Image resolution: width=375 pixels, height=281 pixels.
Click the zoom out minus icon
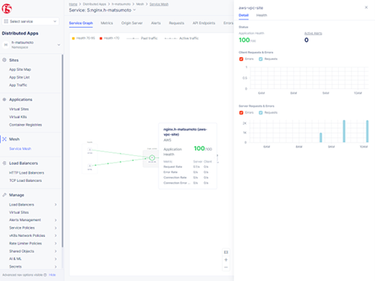(x=226, y=268)
